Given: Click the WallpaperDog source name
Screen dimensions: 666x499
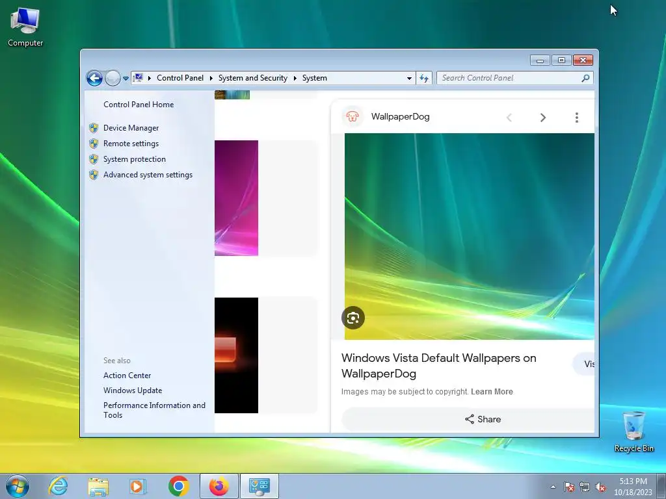Looking at the screenshot, I should point(400,117).
